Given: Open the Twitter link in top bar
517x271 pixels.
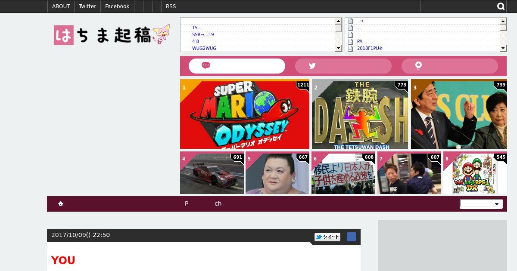Looking at the screenshot, I should coord(87,6).
